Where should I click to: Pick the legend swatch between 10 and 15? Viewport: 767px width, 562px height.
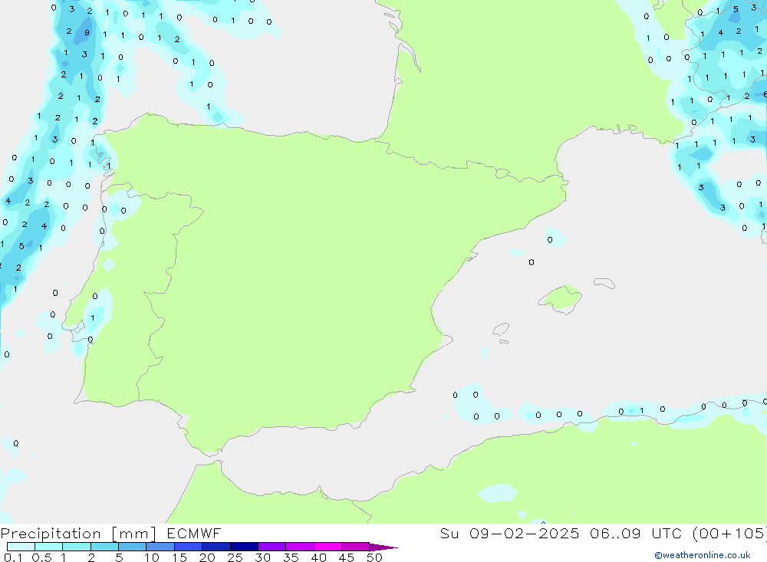tap(160, 547)
